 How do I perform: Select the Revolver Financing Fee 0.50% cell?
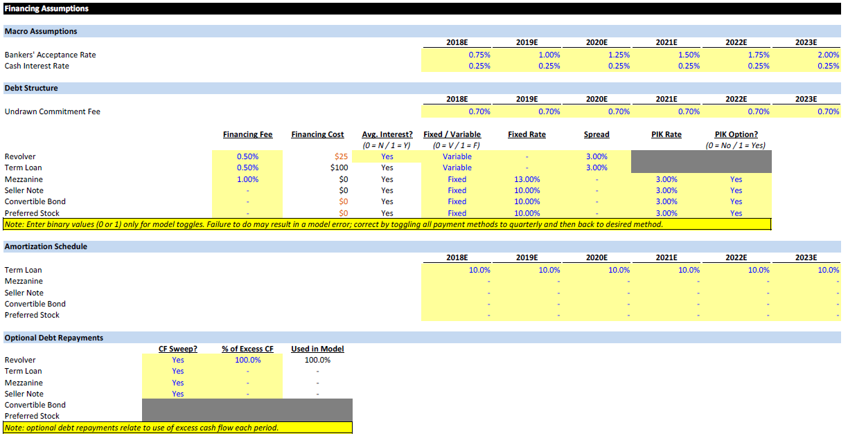[247, 156]
